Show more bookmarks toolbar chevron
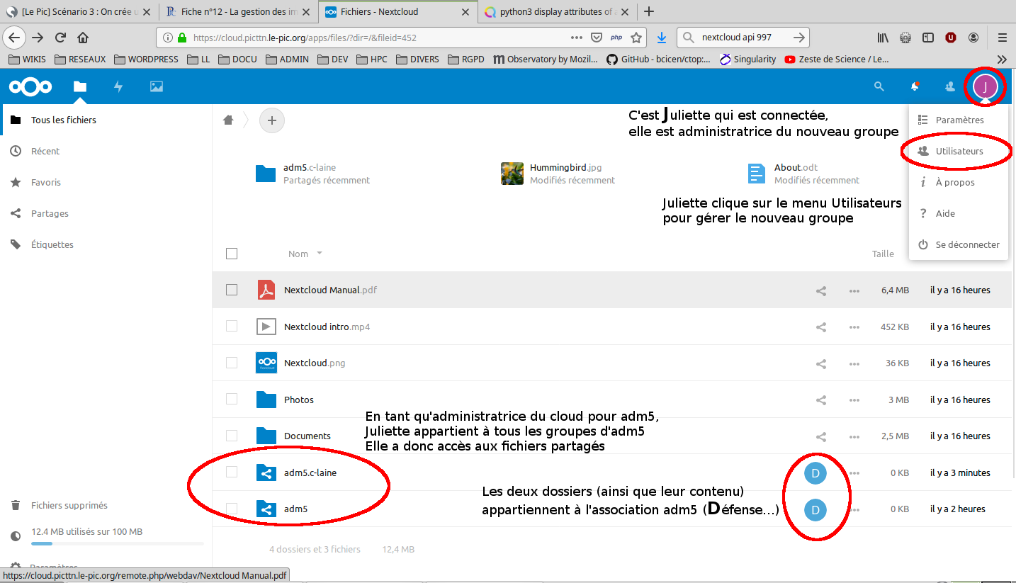This screenshot has height=583, width=1016. click(x=1002, y=60)
